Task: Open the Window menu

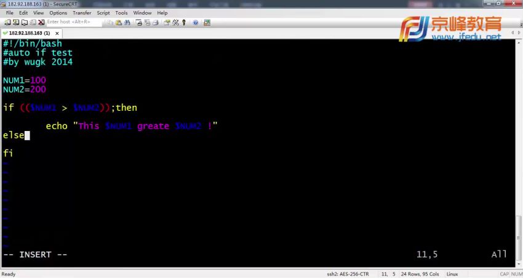Action: 142,12
